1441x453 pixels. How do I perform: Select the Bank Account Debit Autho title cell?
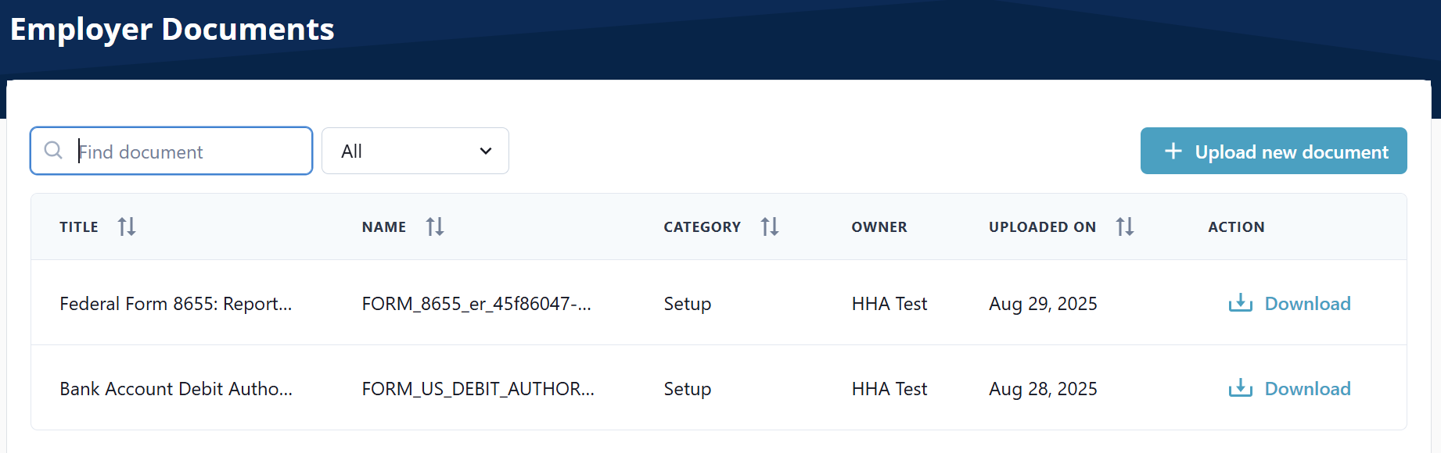[x=176, y=389]
